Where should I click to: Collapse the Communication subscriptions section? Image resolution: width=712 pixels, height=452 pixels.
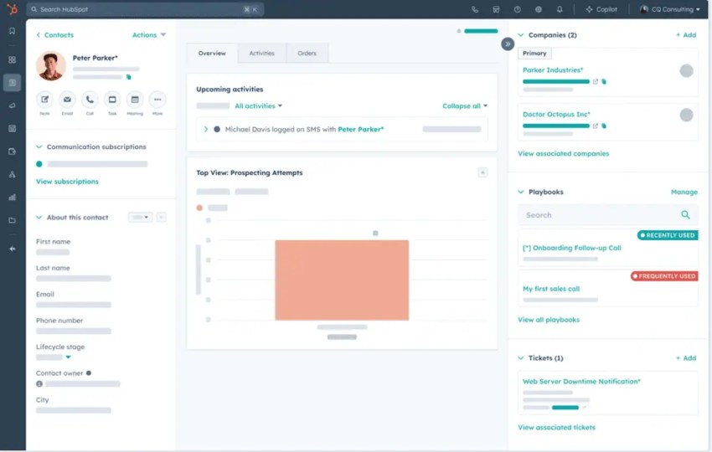click(39, 146)
